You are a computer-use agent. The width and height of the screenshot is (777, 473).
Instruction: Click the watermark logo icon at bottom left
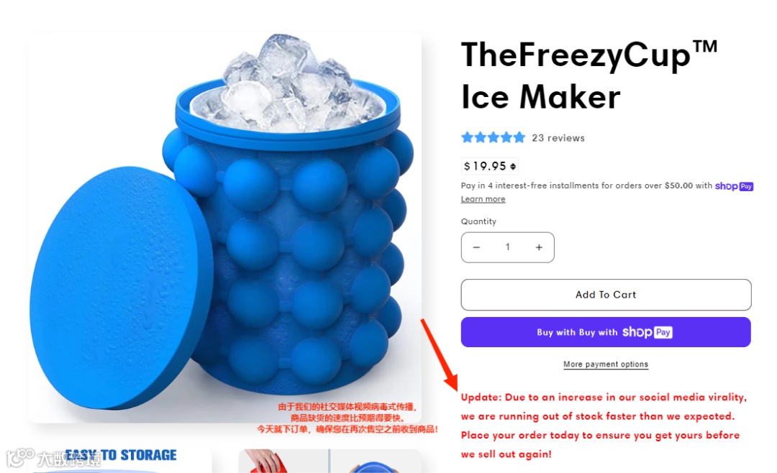20,457
